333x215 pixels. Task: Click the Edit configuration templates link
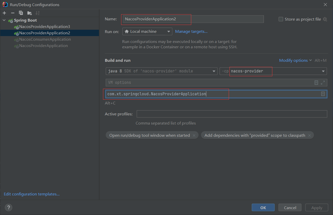tap(32, 194)
